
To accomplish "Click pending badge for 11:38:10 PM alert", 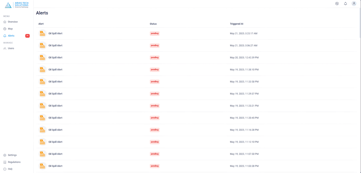I will click(155, 70).
